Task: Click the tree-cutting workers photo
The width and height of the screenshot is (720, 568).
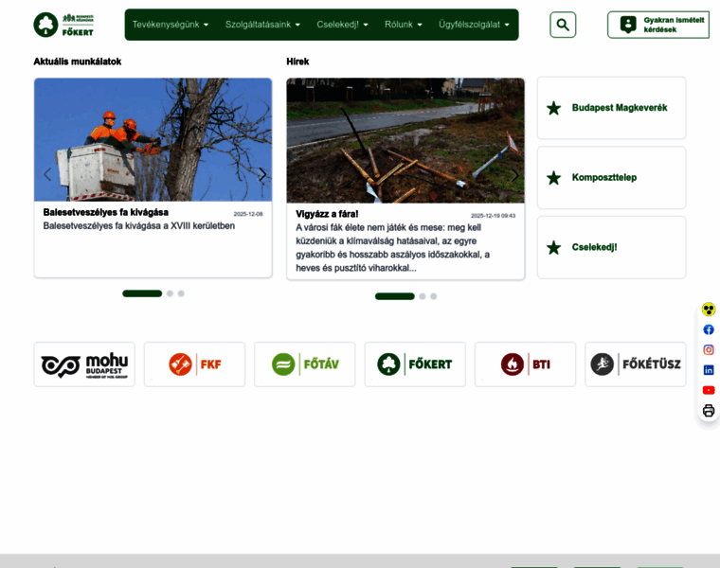Action: (x=153, y=139)
